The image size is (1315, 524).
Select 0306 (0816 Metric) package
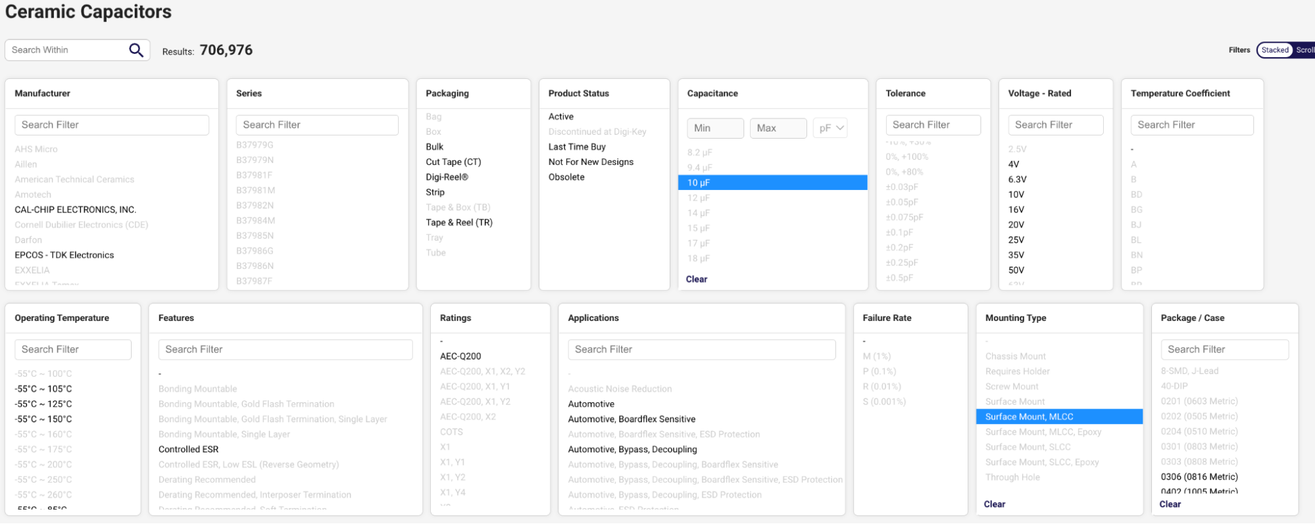point(1199,477)
